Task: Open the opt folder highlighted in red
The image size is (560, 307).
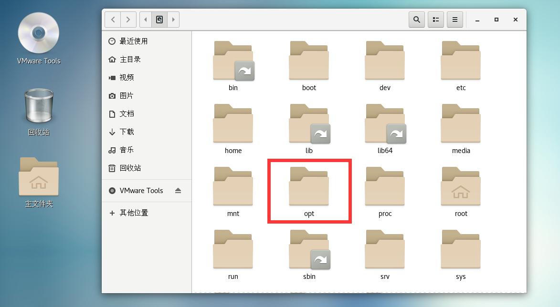Action: point(309,186)
